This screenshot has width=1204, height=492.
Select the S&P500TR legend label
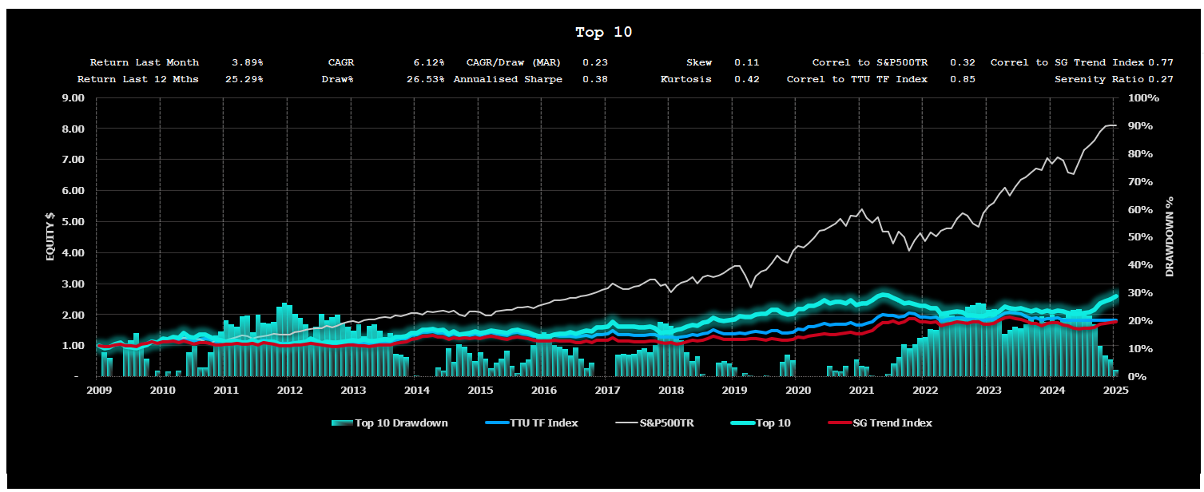coord(665,423)
